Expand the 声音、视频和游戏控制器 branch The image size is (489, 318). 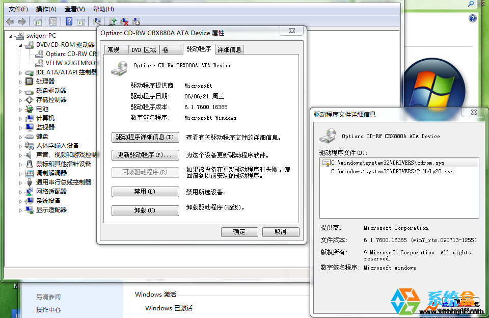(20, 155)
